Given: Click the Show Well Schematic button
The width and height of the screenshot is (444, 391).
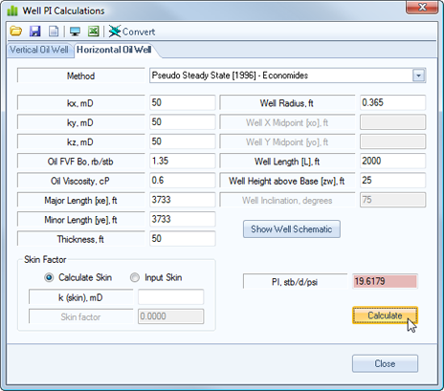Looking at the screenshot, I should click(292, 228).
